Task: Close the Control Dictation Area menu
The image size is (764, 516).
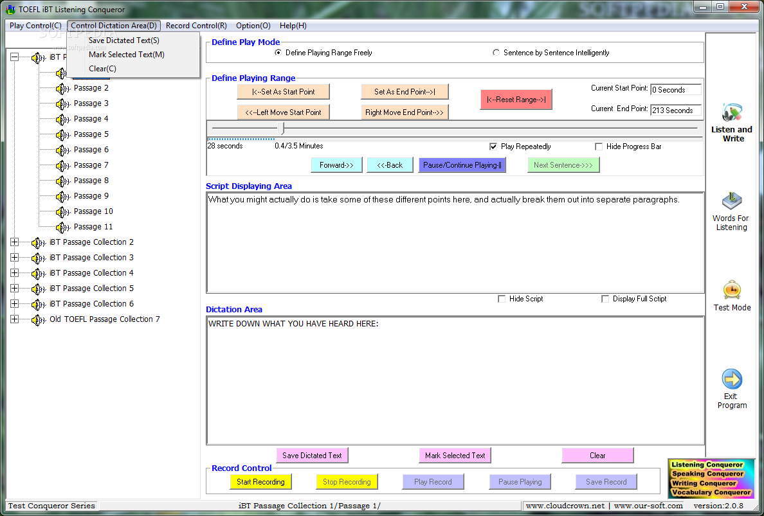Action: pyautogui.click(x=114, y=26)
